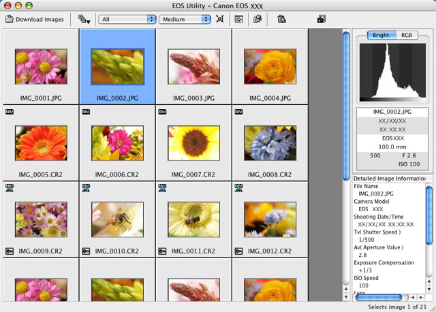
Task: Select the IMG_0006.CR2 thumbnail
Action: tap(118, 143)
